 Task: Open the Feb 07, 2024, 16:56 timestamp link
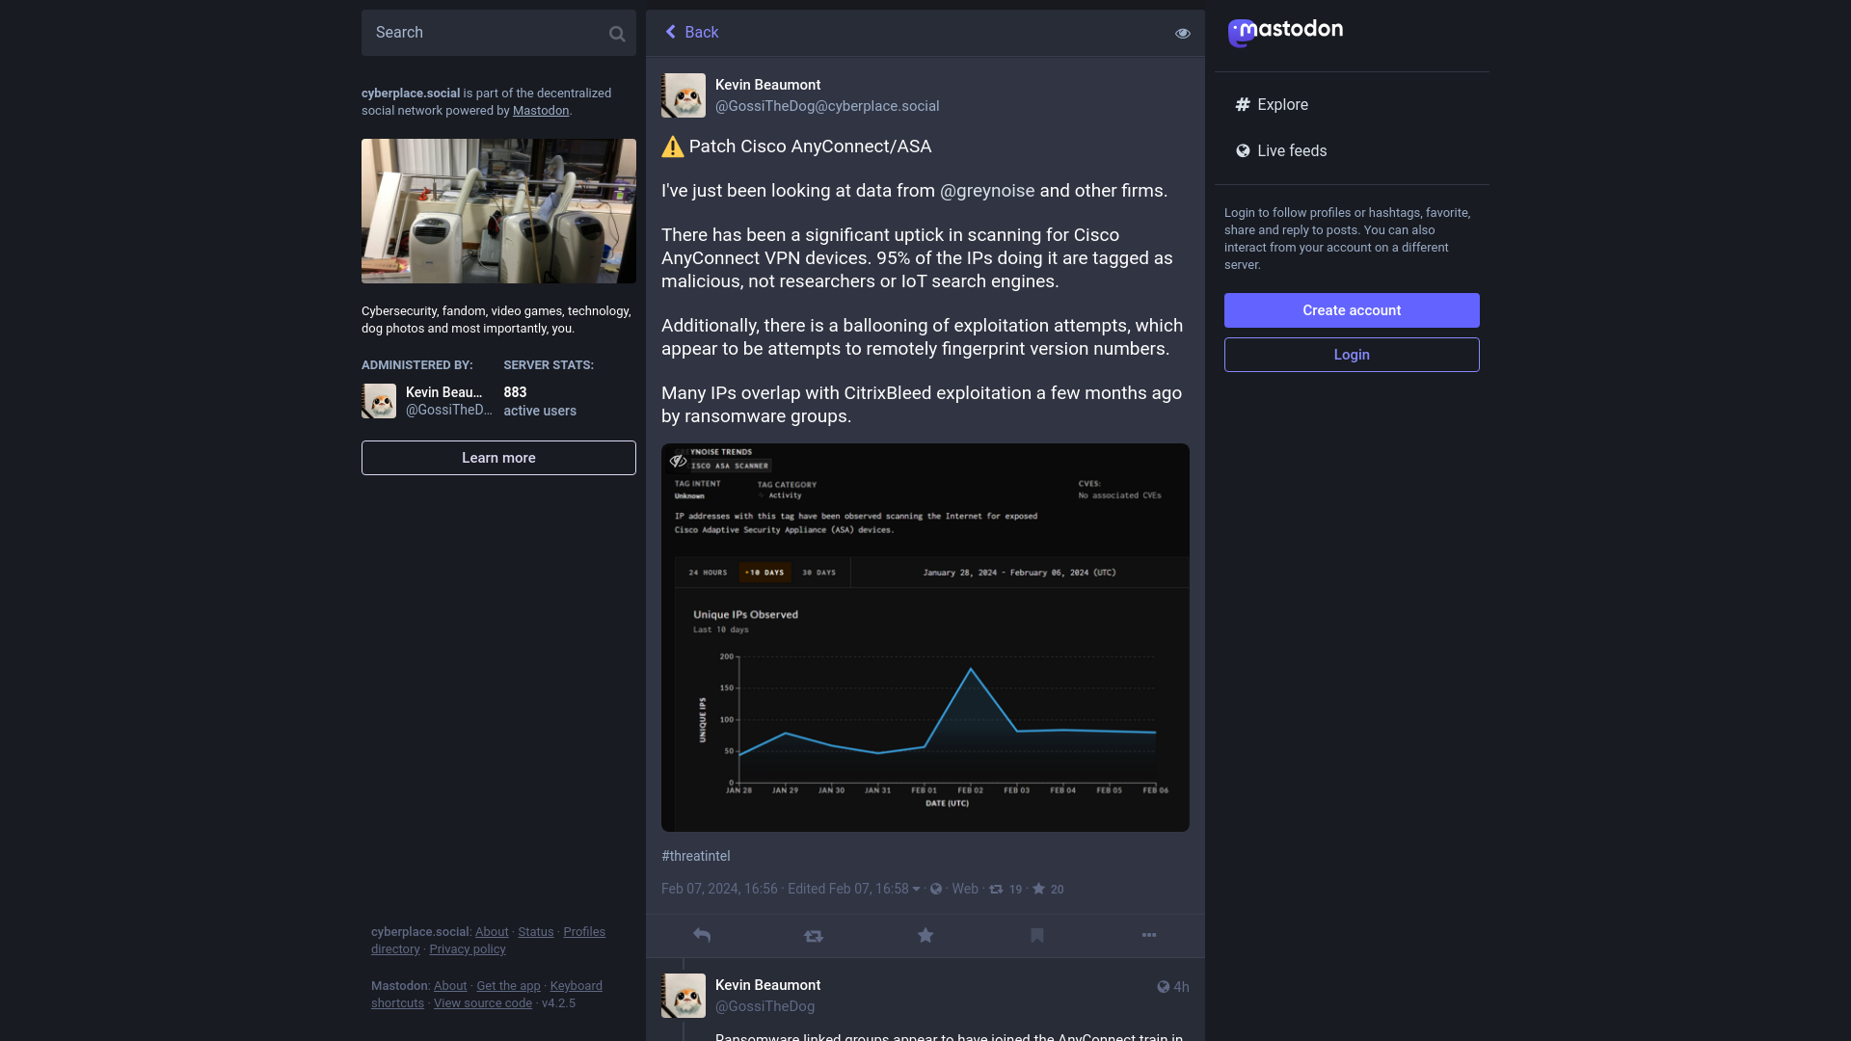tap(719, 889)
